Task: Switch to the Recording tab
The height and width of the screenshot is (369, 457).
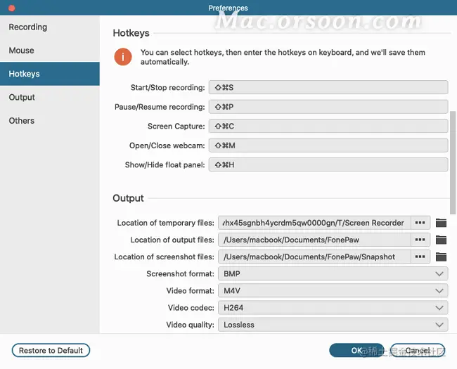Action: click(x=50, y=27)
